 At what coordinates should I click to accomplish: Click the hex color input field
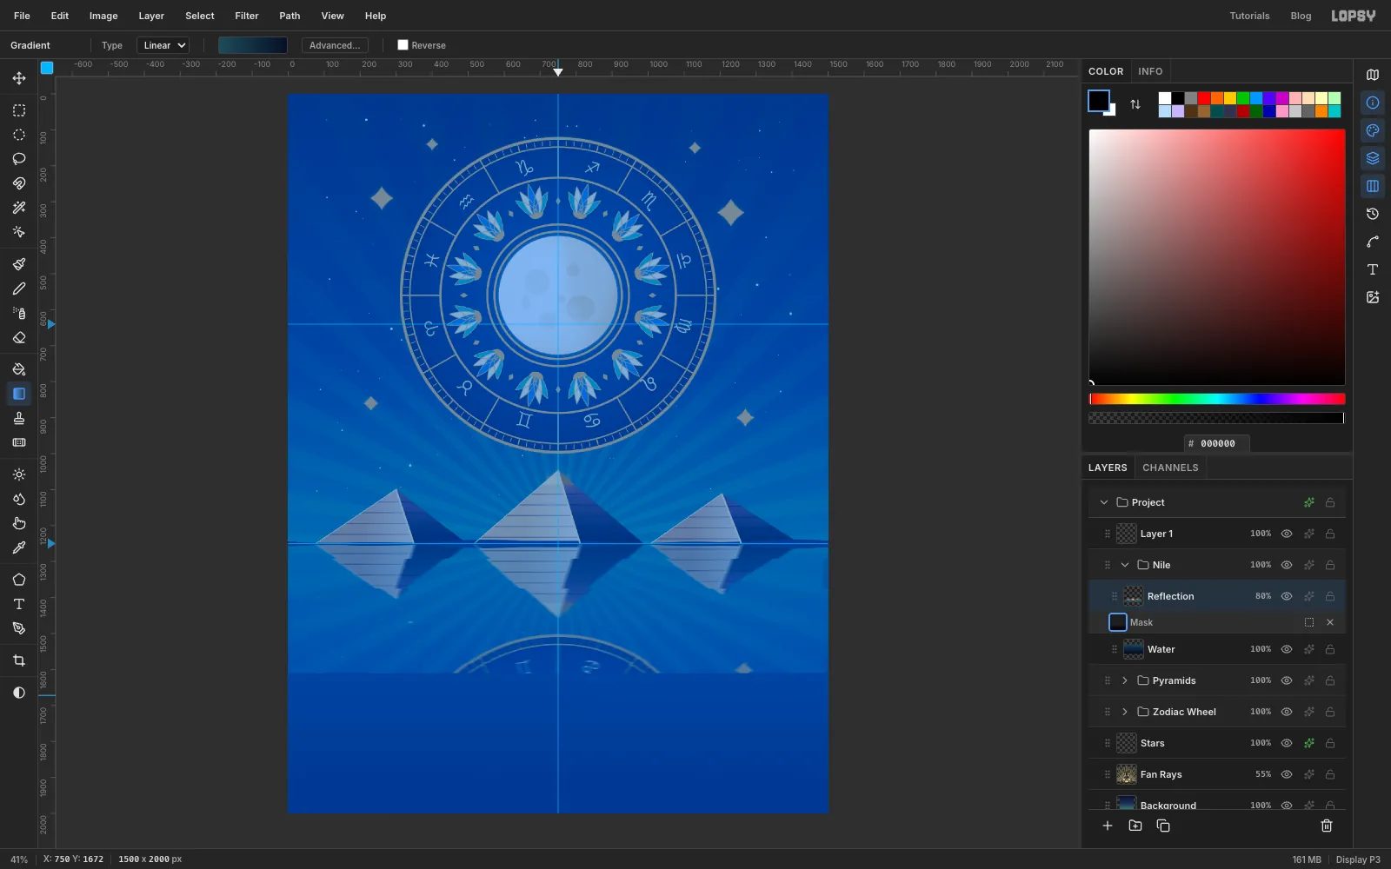[x=1217, y=443]
